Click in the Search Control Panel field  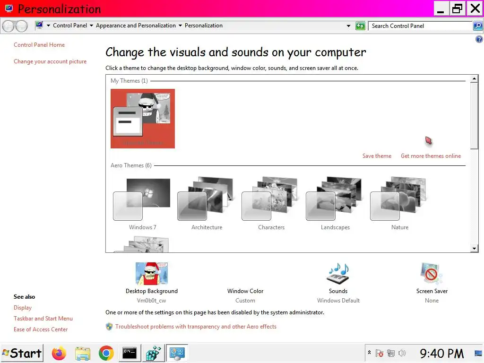point(420,26)
